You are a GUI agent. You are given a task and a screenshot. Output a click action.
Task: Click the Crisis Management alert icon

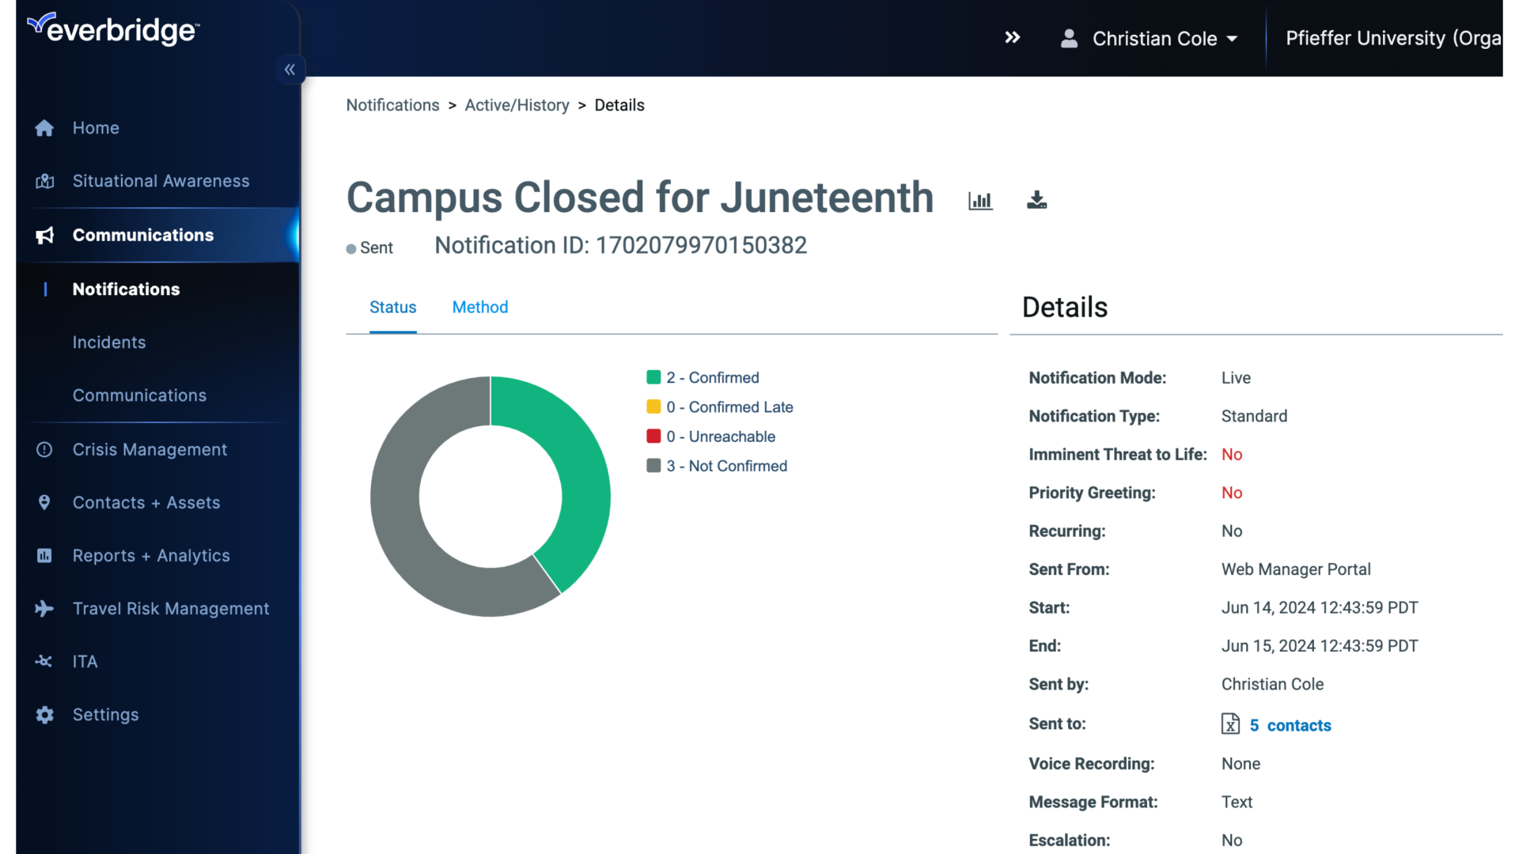pos(44,449)
